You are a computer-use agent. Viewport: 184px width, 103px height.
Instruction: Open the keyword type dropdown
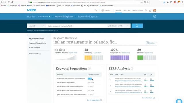(37, 26)
